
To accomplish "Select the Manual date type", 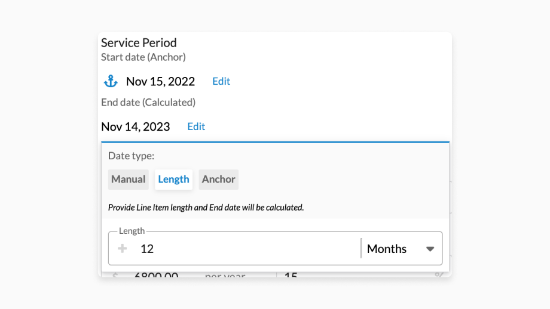I will [129, 179].
